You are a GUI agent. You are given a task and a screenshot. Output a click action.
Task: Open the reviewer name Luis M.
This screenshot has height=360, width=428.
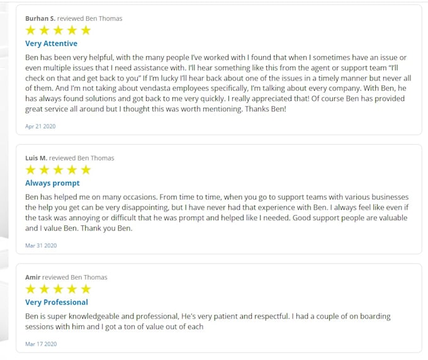(x=36, y=158)
